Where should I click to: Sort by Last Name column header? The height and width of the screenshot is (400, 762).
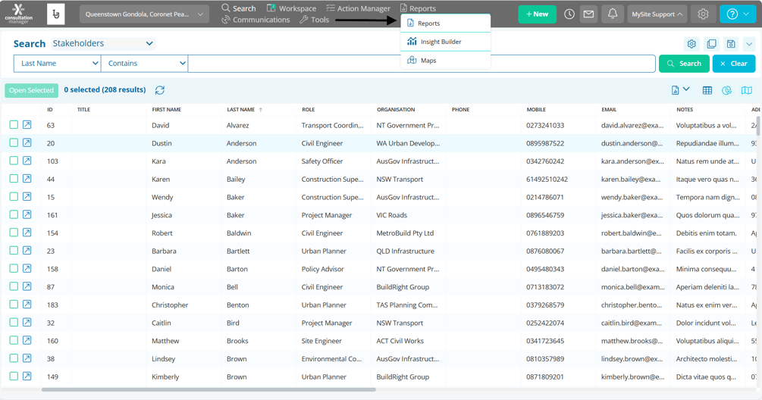[x=240, y=110]
